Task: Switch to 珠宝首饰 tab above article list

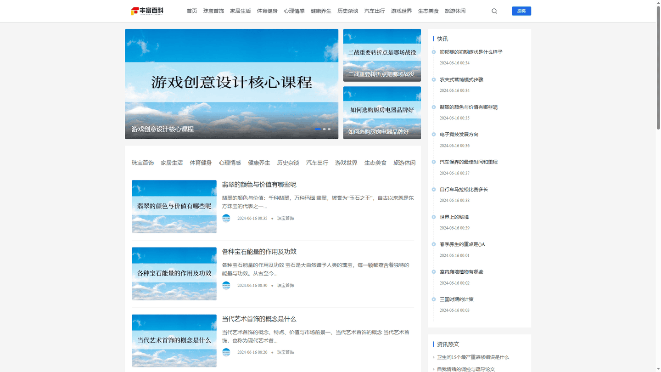Action: click(143, 163)
